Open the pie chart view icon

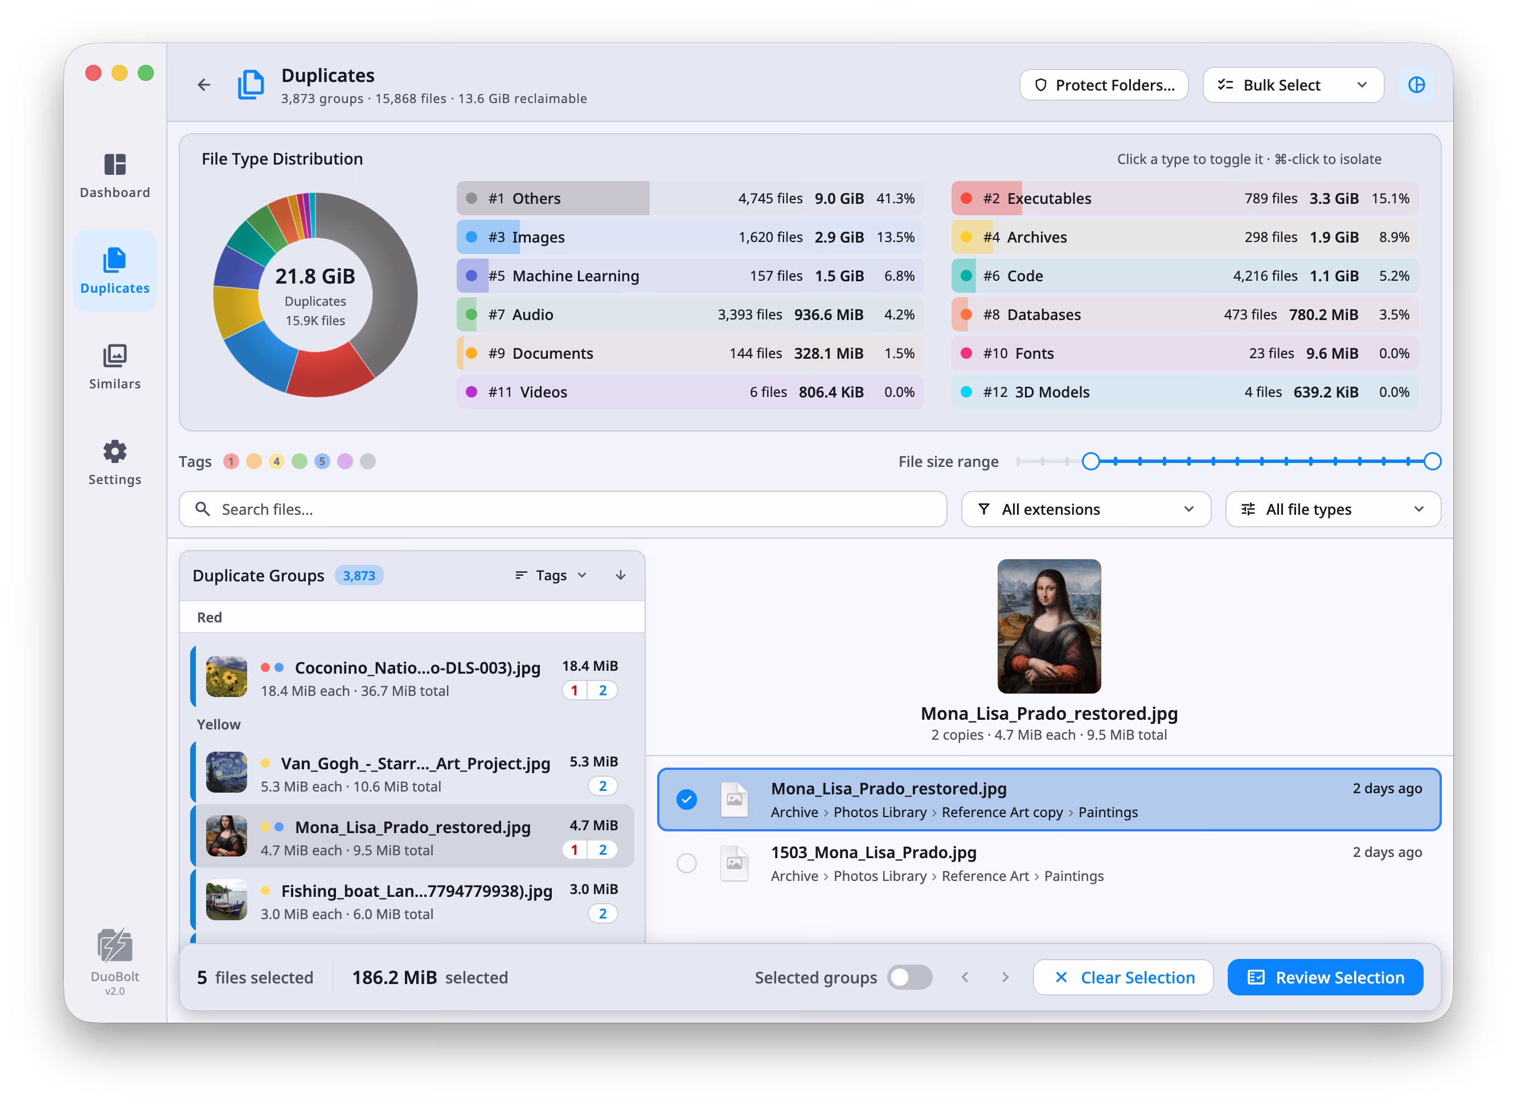[1416, 85]
